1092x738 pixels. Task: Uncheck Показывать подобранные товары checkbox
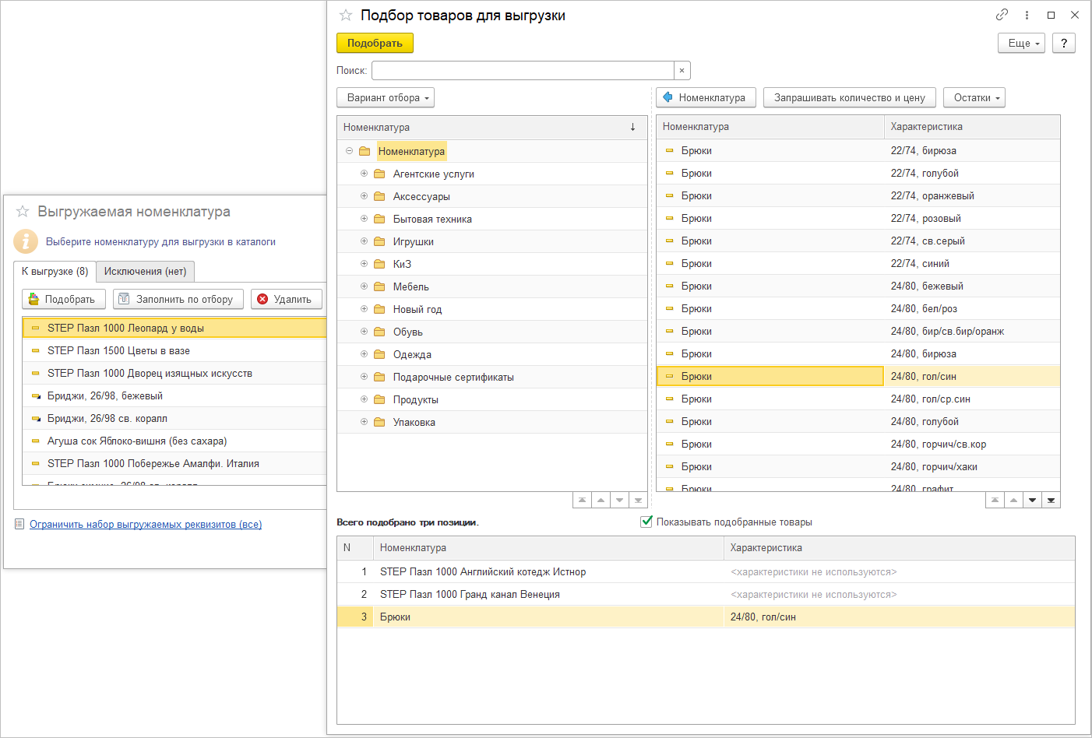(646, 522)
